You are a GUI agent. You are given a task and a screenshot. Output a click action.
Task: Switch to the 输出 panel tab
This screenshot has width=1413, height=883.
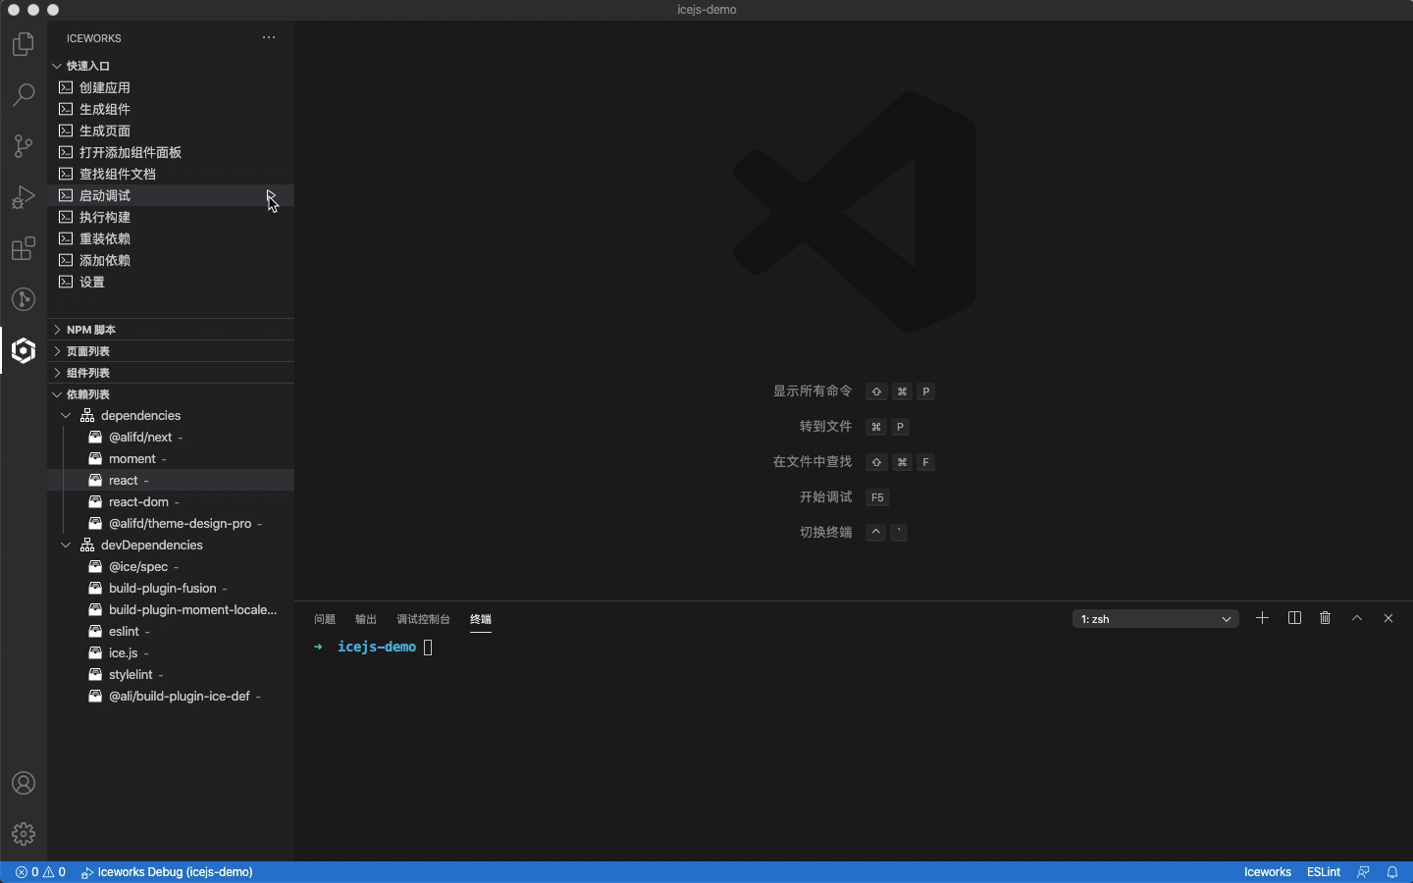click(x=366, y=619)
